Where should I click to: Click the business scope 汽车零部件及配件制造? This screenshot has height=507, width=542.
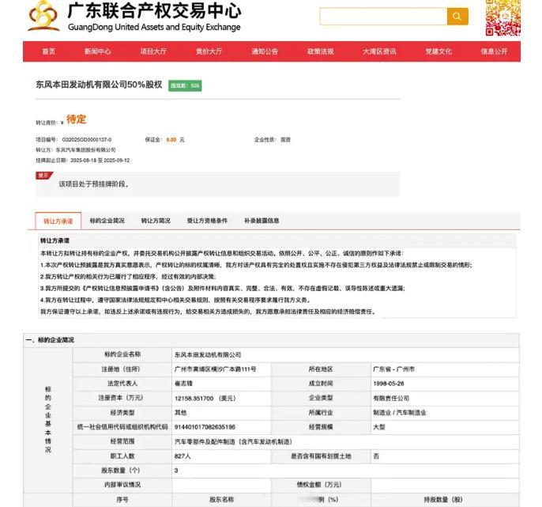point(233,441)
